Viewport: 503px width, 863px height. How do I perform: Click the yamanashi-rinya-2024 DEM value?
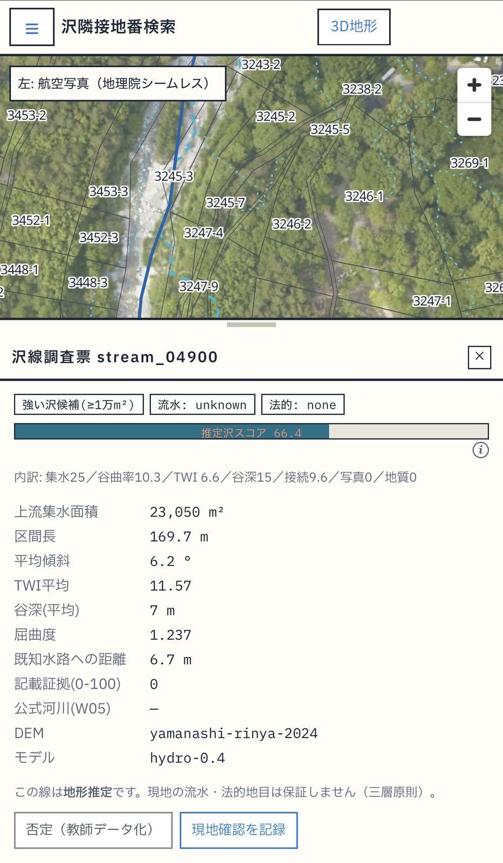tap(233, 734)
